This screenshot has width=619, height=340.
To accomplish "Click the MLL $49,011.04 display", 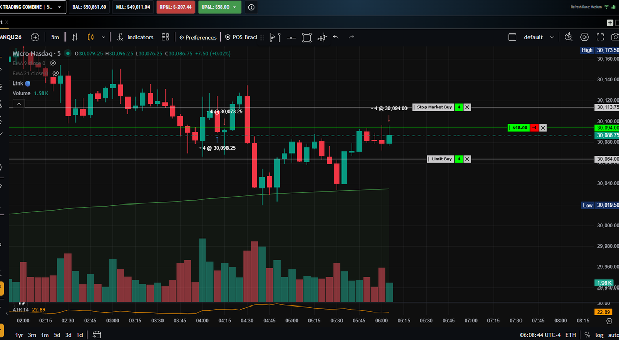I will (x=133, y=7).
